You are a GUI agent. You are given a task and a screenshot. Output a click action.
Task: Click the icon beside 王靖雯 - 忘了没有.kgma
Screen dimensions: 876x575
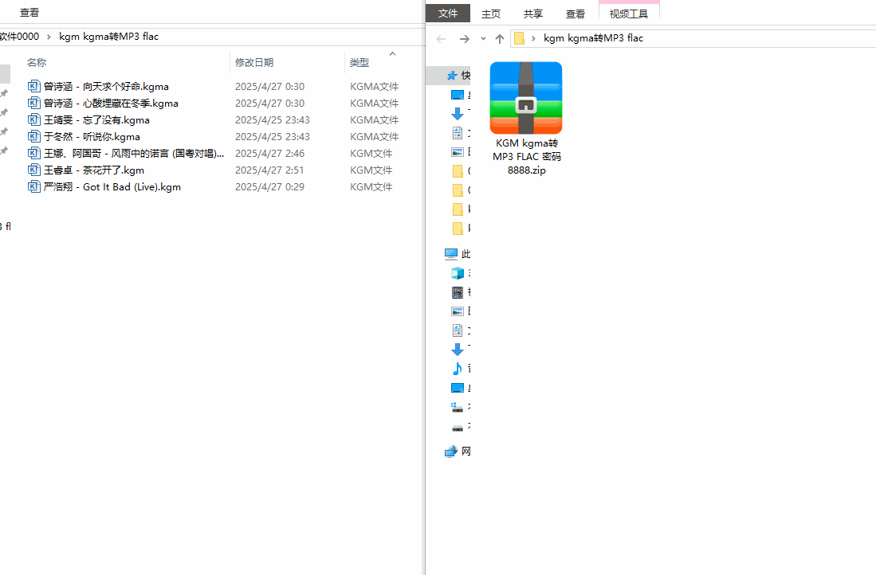click(x=34, y=119)
